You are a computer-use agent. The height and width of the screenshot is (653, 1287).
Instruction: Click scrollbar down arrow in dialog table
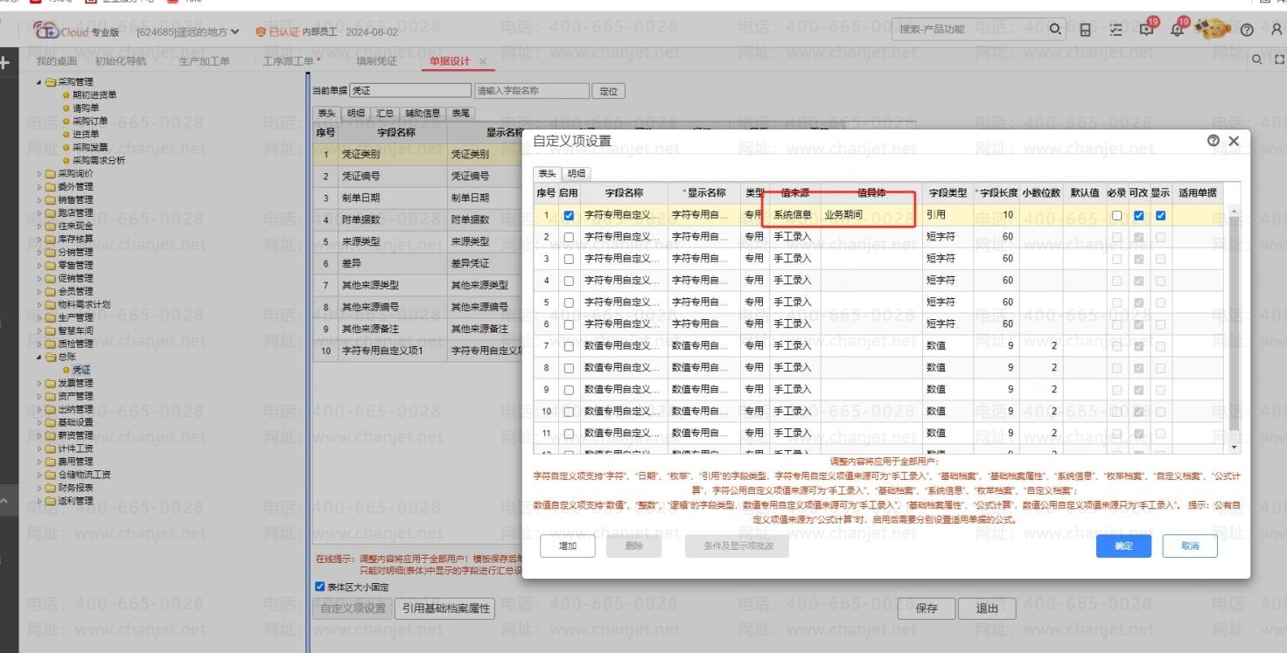(x=1234, y=447)
